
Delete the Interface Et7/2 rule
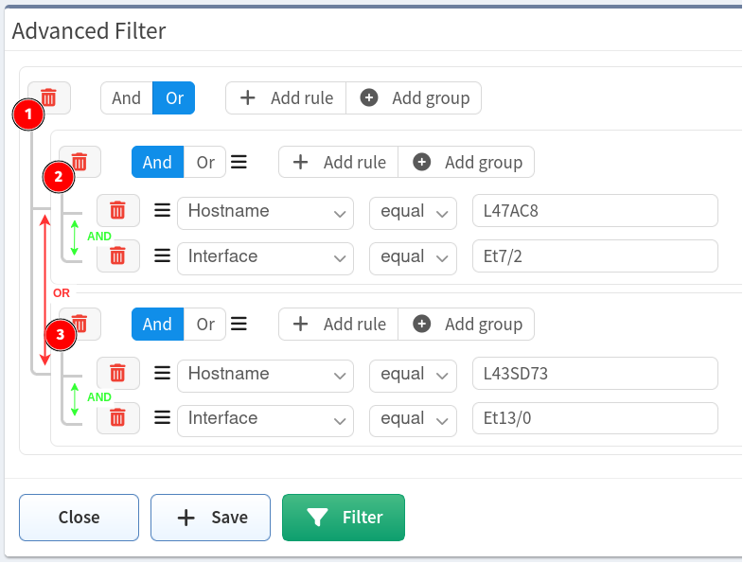[x=118, y=255]
